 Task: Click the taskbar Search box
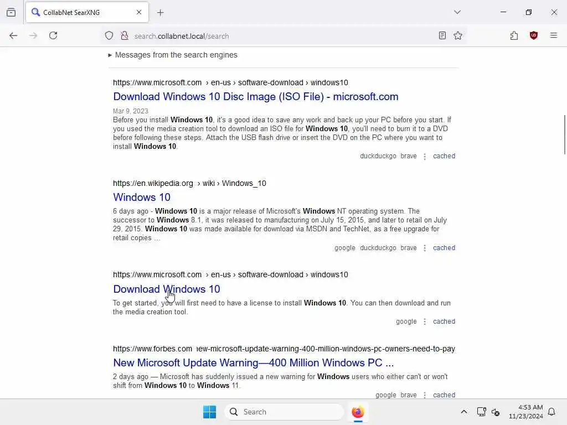coord(284,412)
